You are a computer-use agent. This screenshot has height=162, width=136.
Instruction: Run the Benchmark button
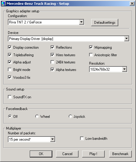tap(120, 154)
